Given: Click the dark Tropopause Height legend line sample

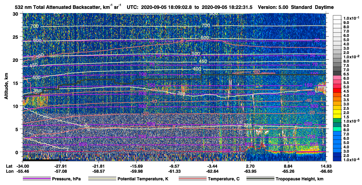Looking at the screenshot, I should [260, 179].
